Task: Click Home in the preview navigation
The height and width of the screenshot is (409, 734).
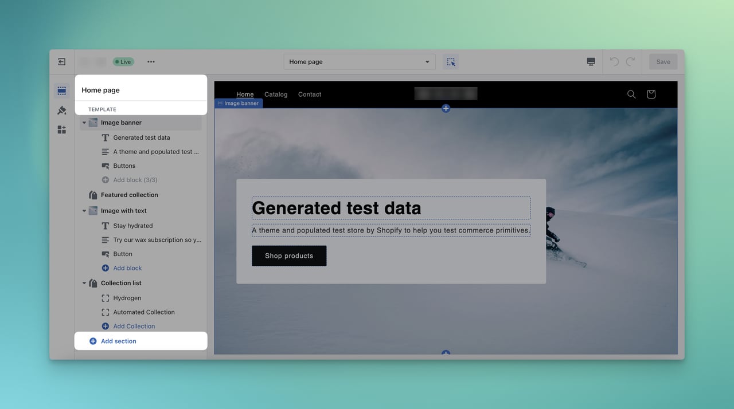Action: [x=245, y=95]
